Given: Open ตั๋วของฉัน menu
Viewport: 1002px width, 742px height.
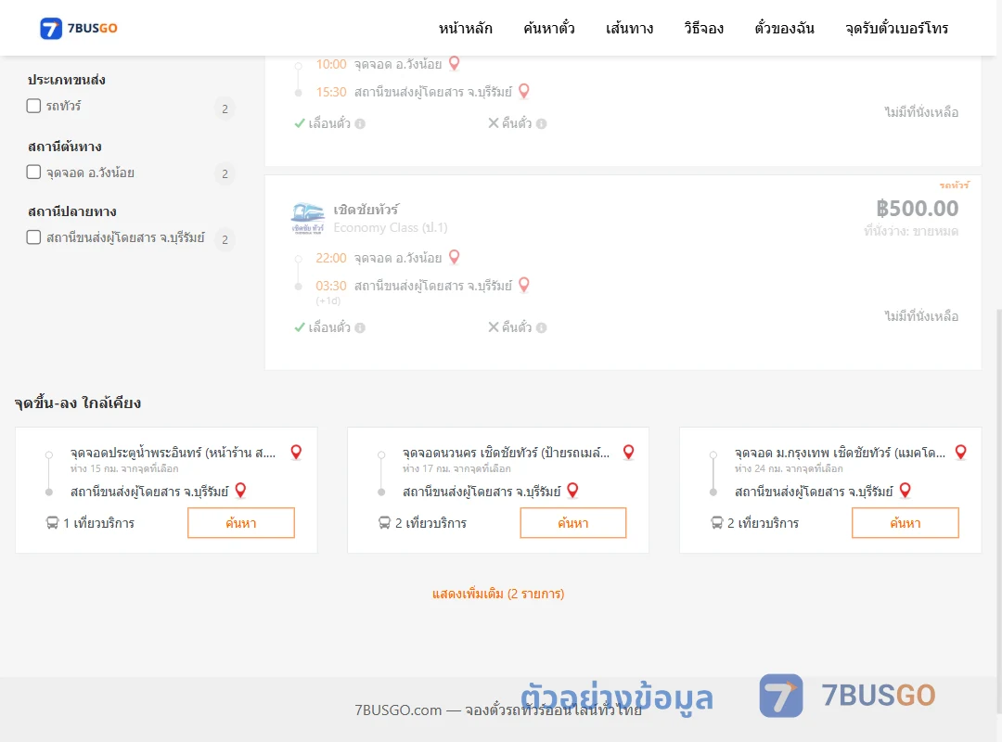Looking at the screenshot, I should coord(784,29).
